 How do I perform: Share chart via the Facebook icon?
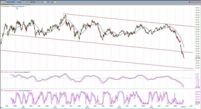point(49,2)
